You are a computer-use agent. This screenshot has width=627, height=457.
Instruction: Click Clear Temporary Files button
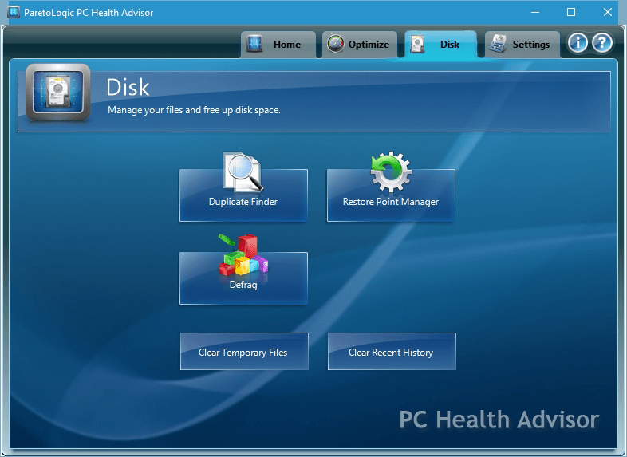tap(244, 352)
